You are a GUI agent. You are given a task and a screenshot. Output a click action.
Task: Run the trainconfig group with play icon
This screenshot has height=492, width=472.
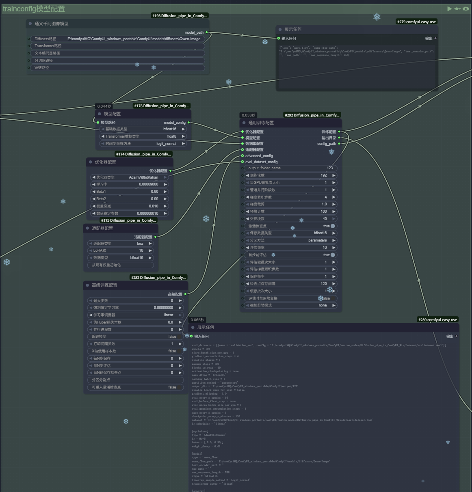(449, 9)
